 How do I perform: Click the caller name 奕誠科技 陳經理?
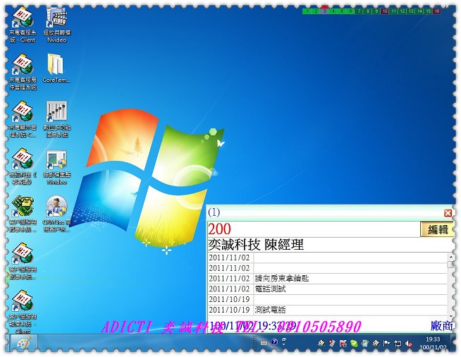point(256,245)
